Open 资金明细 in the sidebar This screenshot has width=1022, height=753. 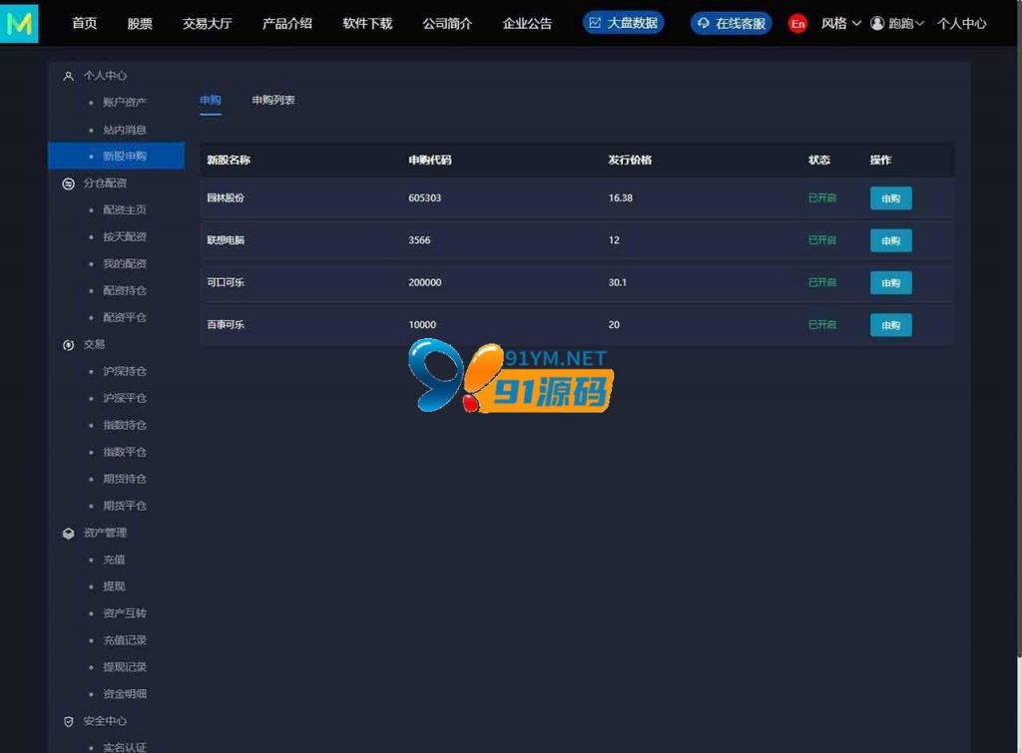125,694
